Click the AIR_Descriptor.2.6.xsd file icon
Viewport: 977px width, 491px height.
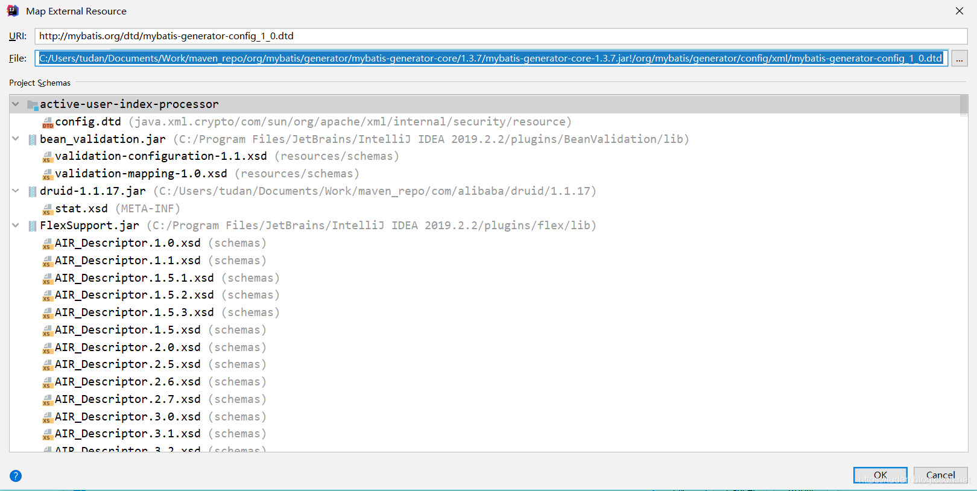[48, 382]
